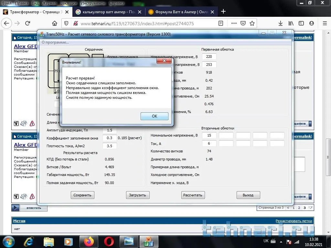Open Windows Explorer from taskbar
This screenshot has width=331, height=248.
(x=49, y=242)
